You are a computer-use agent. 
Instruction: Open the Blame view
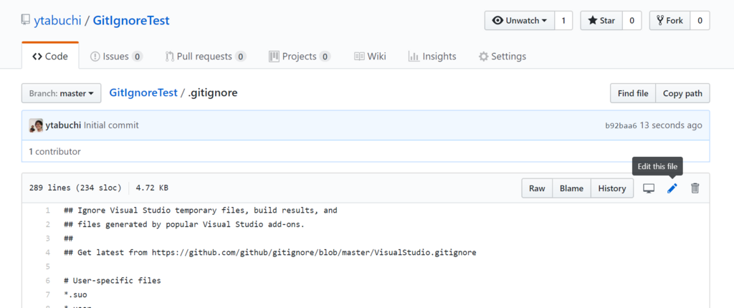[571, 188]
